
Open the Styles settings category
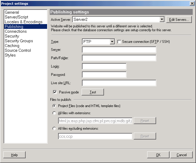(x=10, y=55)
